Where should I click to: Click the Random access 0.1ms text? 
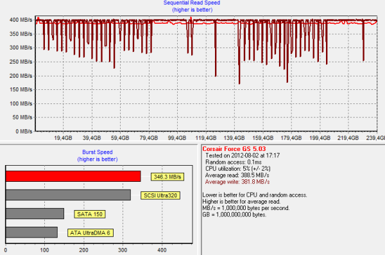point(234,162)
